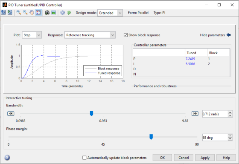Click the bandwidth decrease double-left arrow

click(x=11, y=113)
